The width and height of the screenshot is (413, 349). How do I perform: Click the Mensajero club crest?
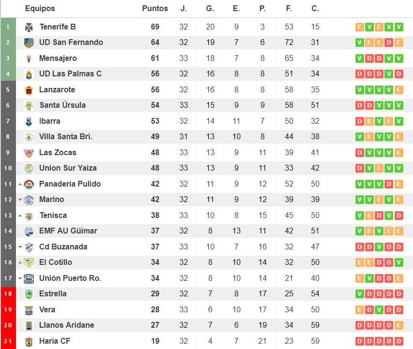(29, 58)
